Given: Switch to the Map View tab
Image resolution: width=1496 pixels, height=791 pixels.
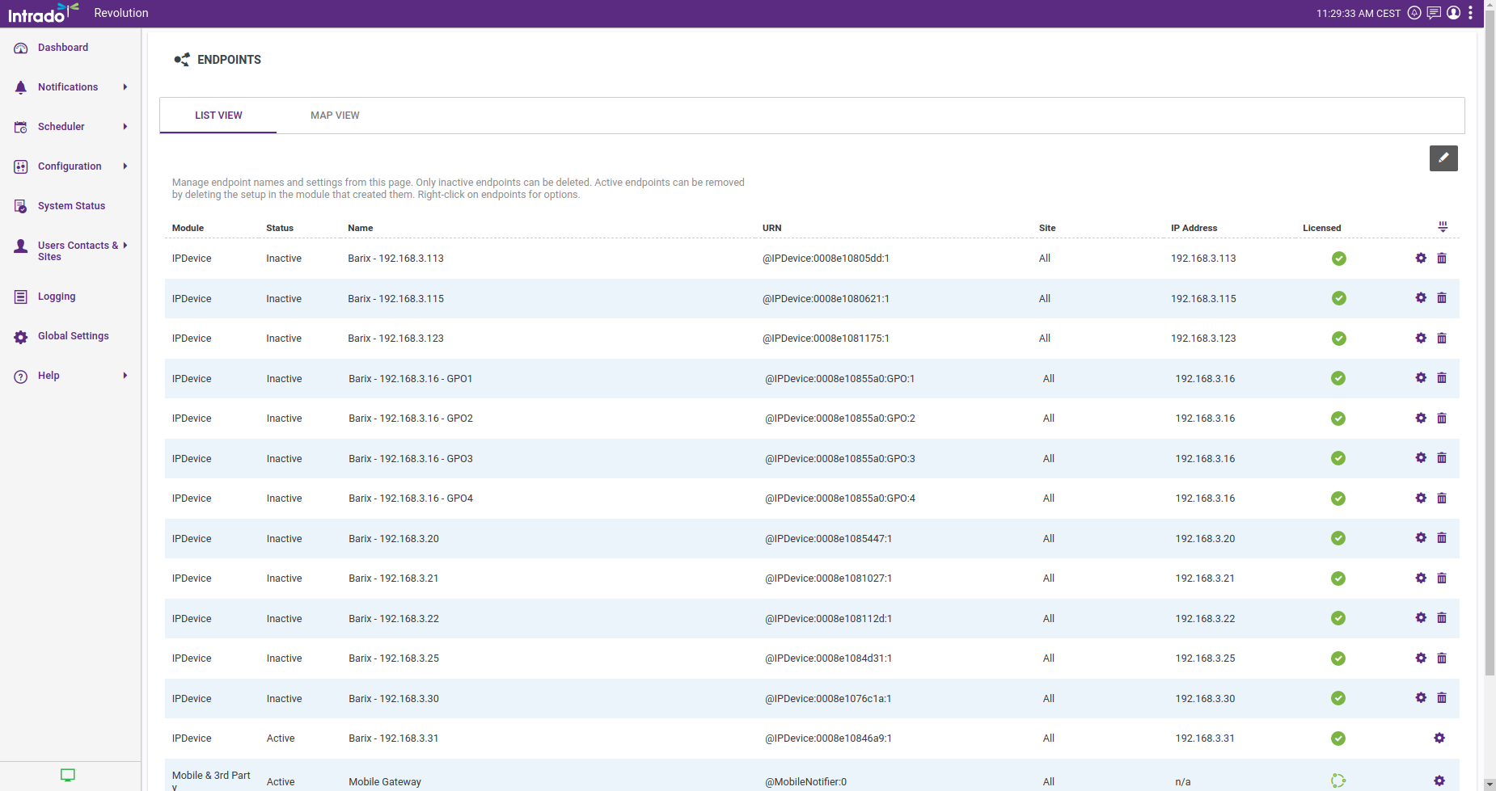Looking at the screenshot, I should point(335,116).
